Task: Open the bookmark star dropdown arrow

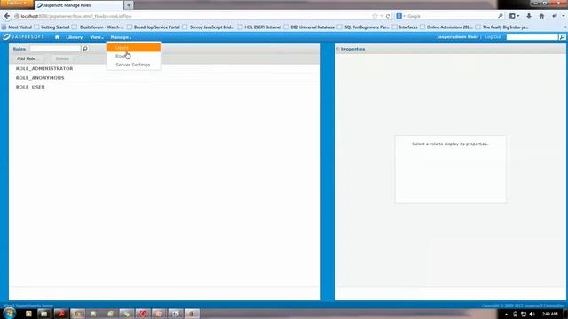Action: (x=382, y=16)
